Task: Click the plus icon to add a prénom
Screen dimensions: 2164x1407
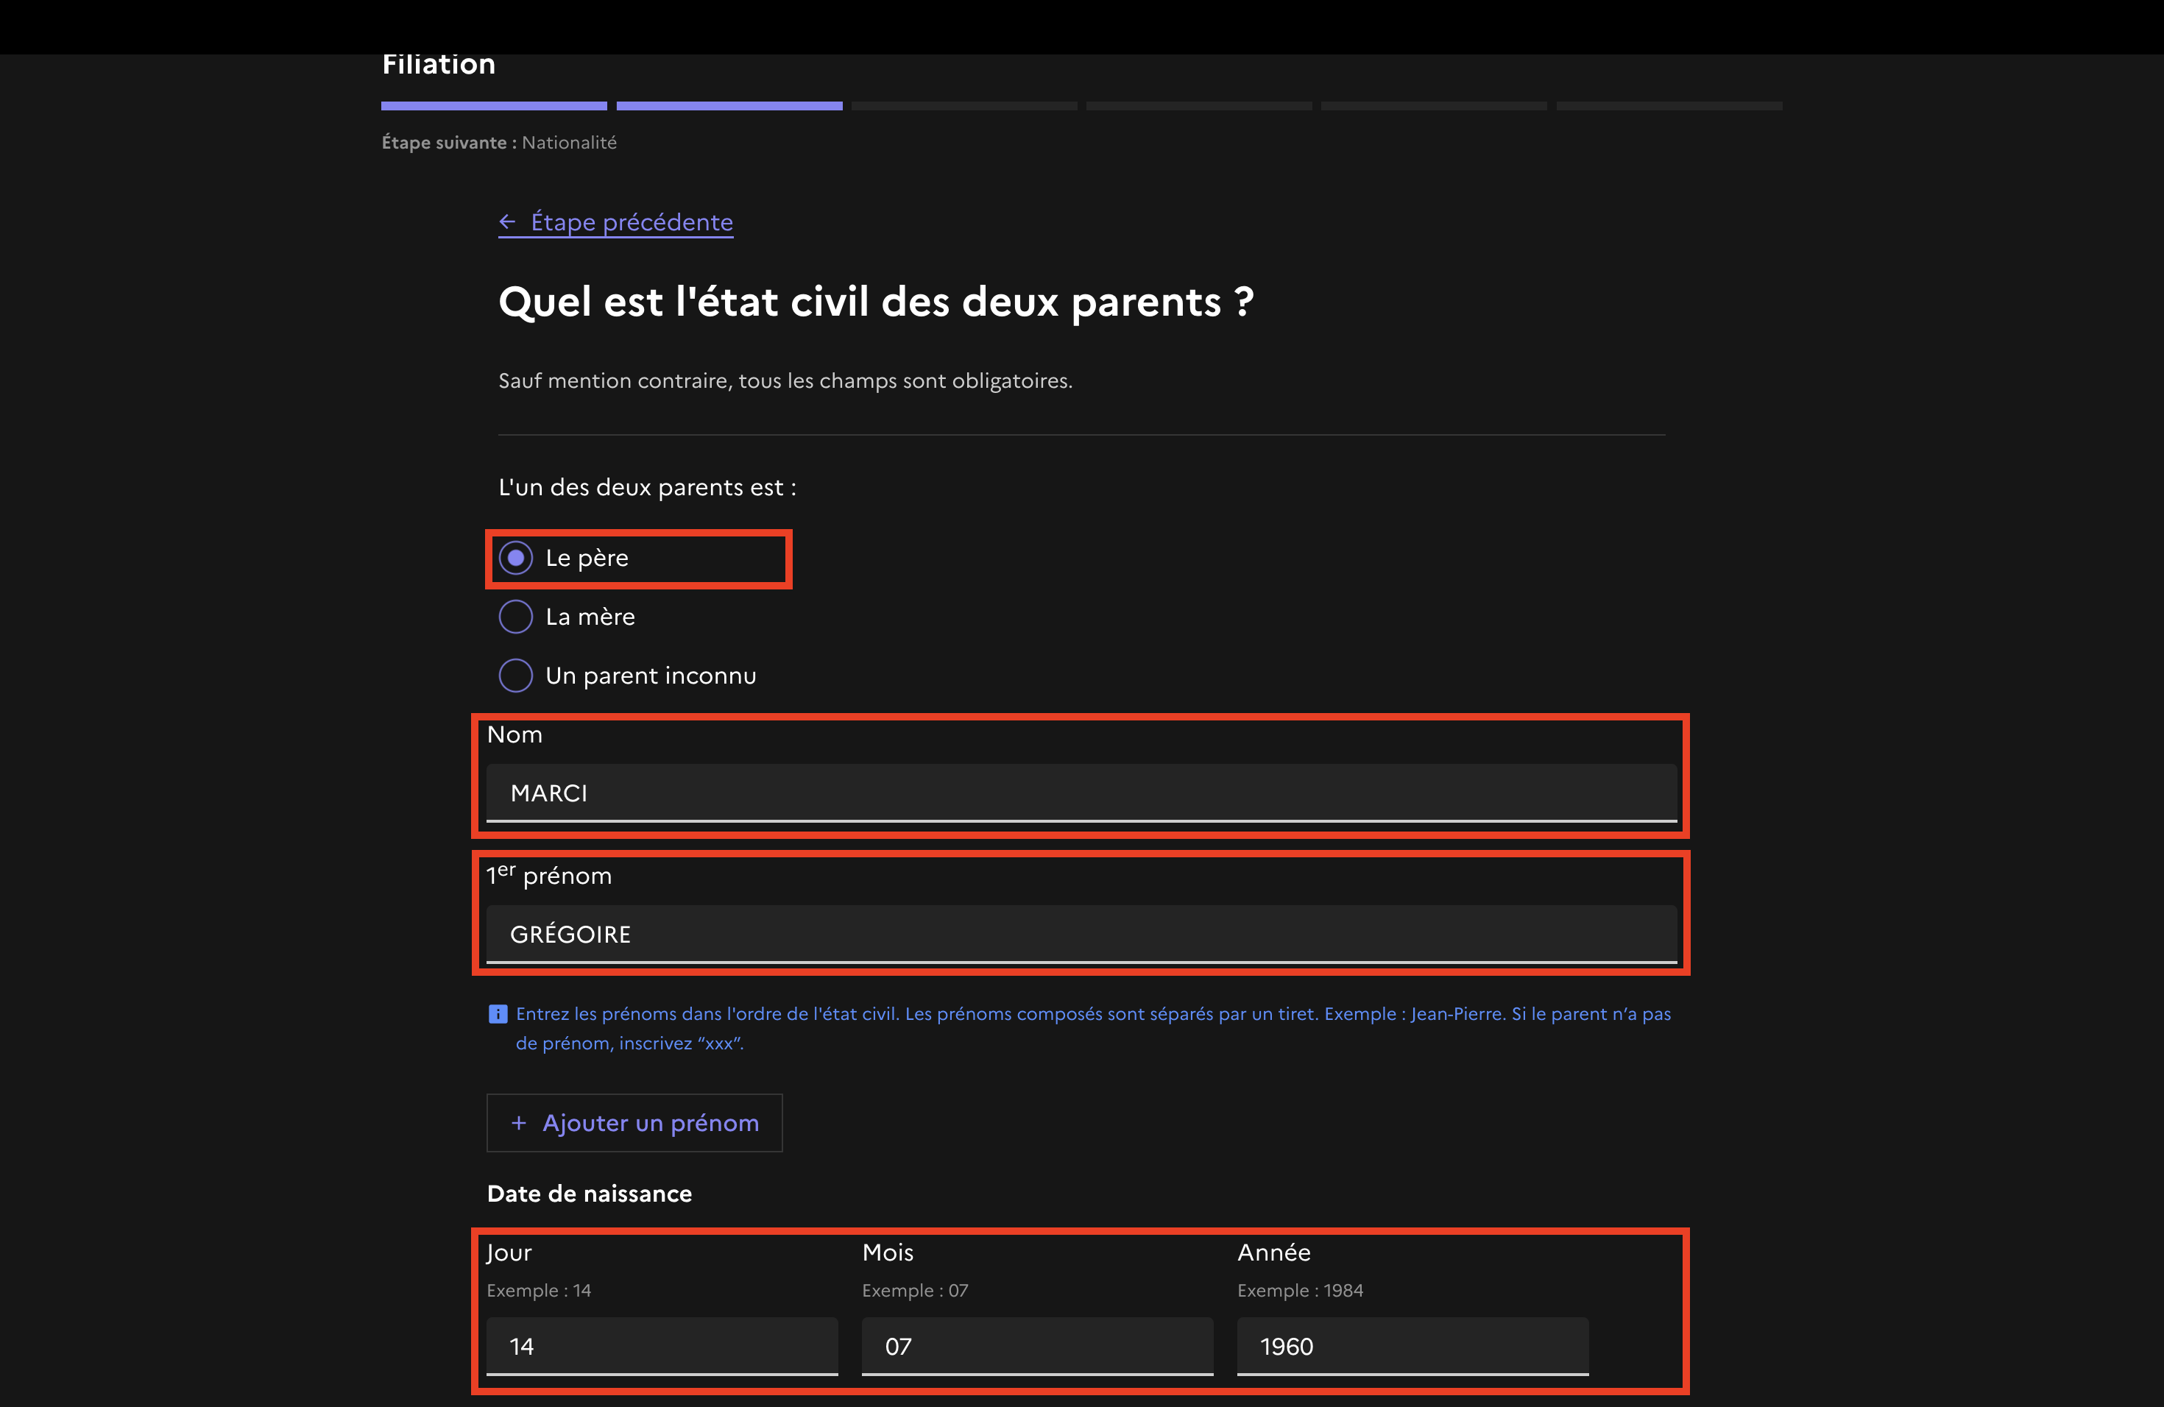Action: point(518,1122)
